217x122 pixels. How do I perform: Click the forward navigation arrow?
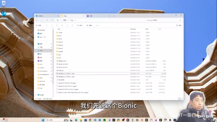pyautogui.click(x=42, y=20)
